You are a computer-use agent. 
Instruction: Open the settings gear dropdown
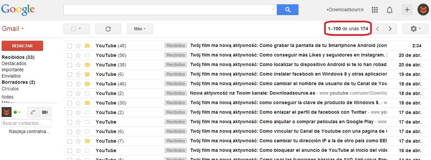(415, 29)
